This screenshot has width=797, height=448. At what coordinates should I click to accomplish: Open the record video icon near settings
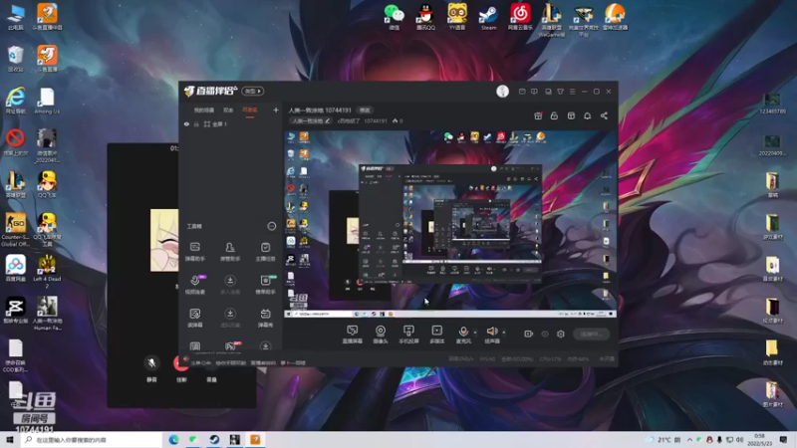tap(529, 334)
